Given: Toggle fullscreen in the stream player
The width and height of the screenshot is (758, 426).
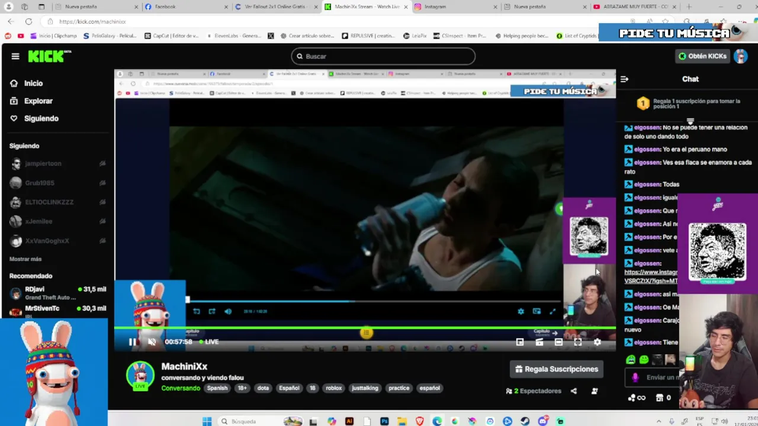Looking at the screenshot, I should [578, 342].
